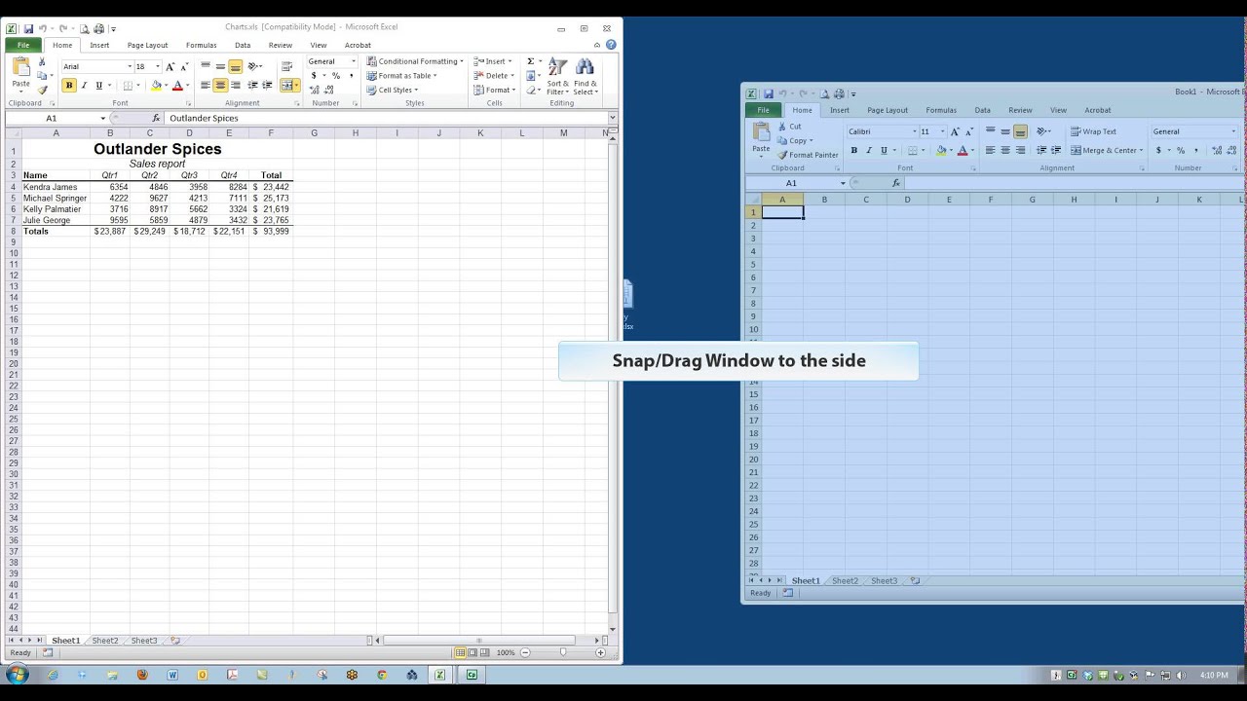
Task: Switch to Insert tab in Charts.xls window
Action: tap(99, 45)
